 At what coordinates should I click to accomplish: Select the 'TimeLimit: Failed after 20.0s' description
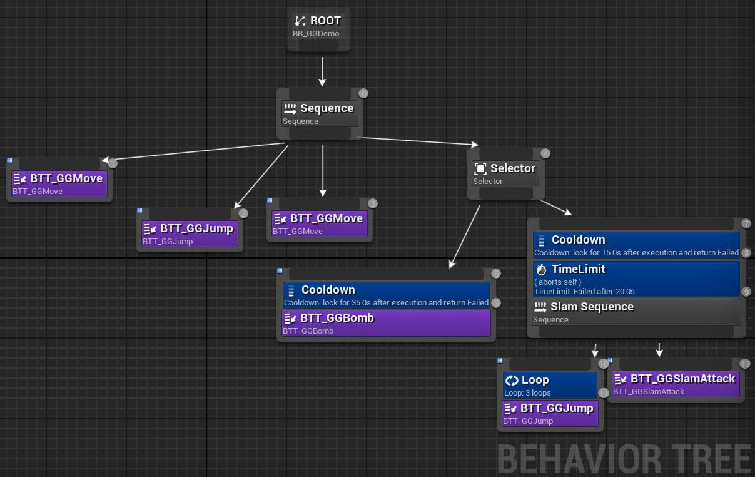tap(584, 292)
